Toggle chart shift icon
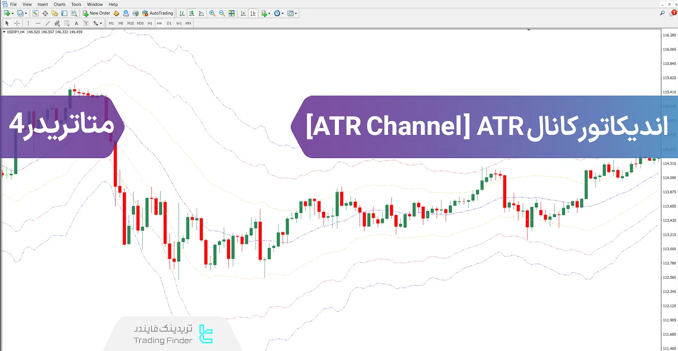The height and width of the screenshot is (351, 678). [x=253, y=14]
